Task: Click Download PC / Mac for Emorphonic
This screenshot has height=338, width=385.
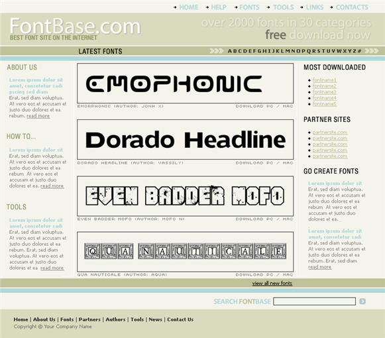Action: pyautogui.click(x=264, y=106)
